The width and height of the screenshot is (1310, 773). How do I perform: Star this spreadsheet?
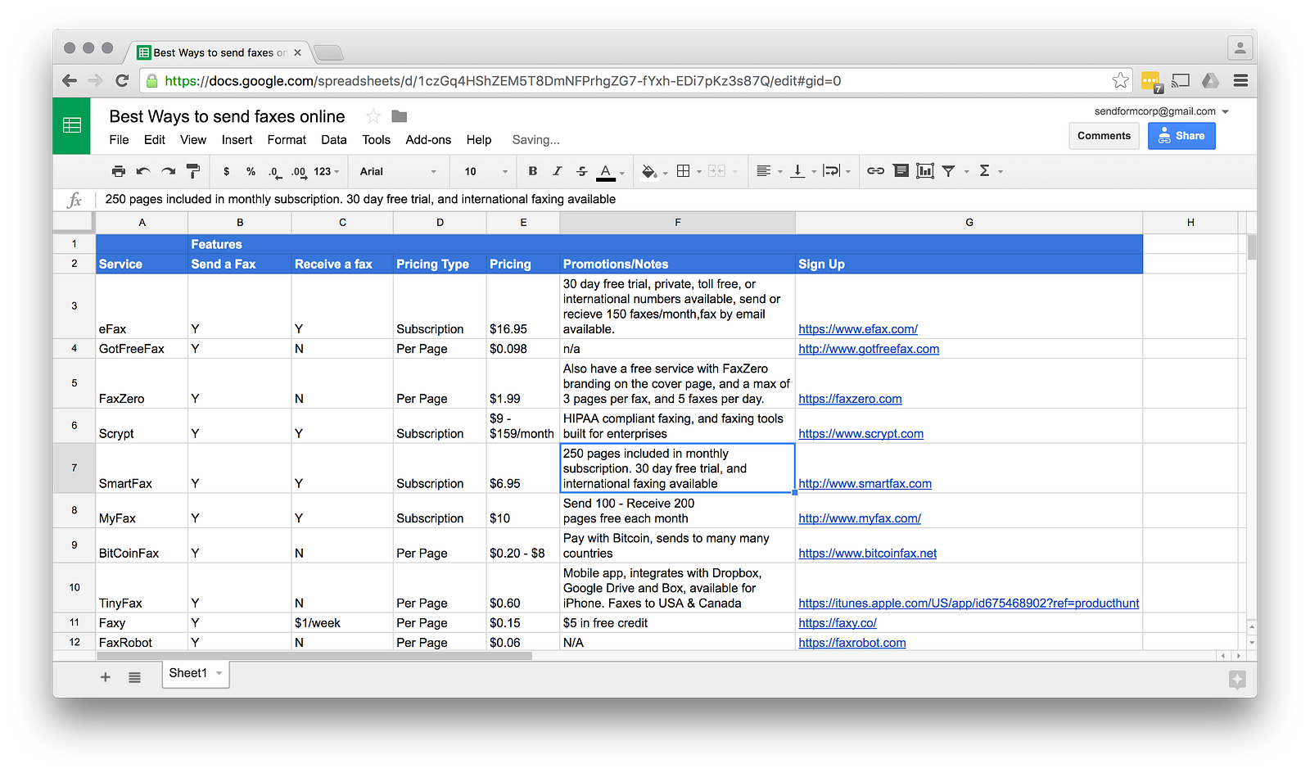pos(373,116)
